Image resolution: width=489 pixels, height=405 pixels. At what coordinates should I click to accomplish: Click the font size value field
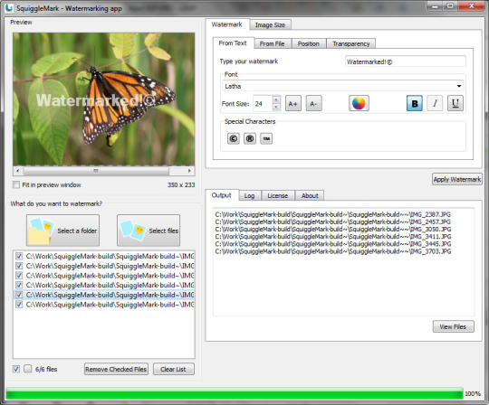(263, 104)
